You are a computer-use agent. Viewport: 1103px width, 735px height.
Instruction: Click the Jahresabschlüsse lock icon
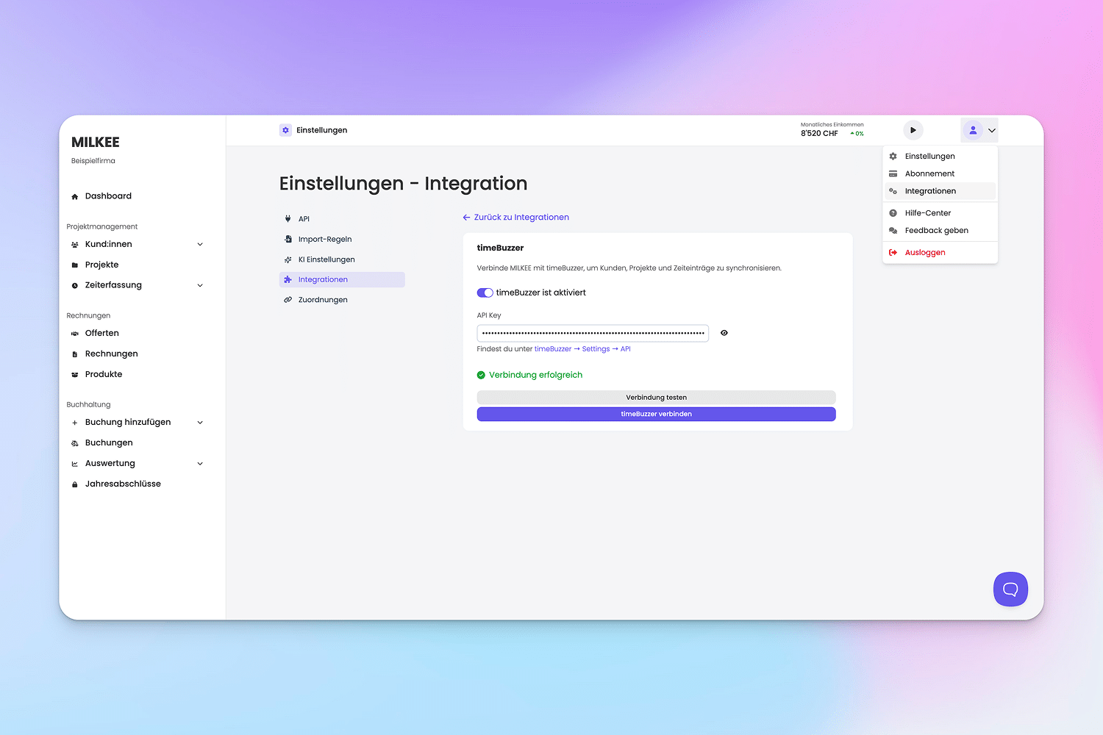coord(74,484)
